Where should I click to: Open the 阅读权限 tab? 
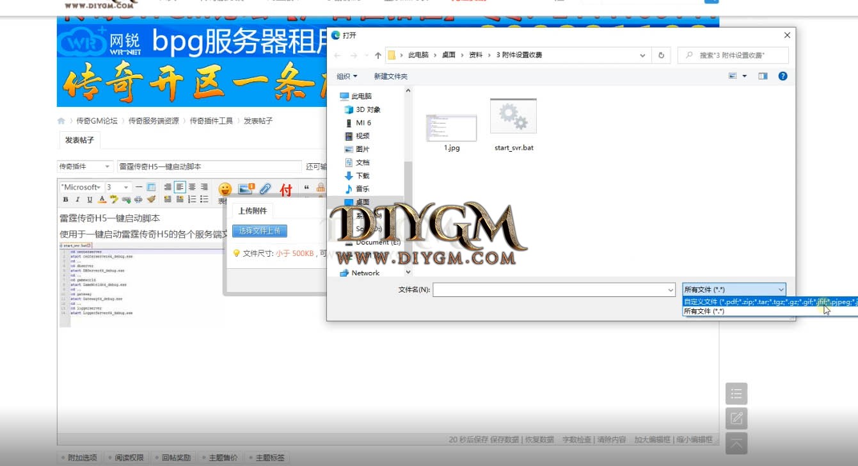point(127,458)
